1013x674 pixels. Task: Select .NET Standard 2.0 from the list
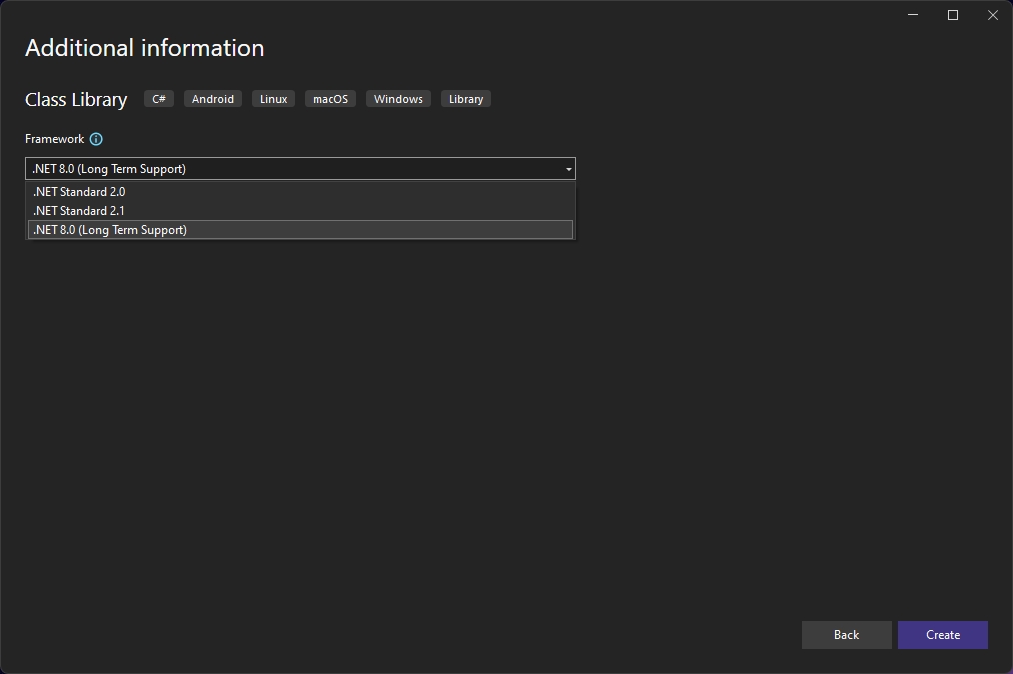click(79, 192)
